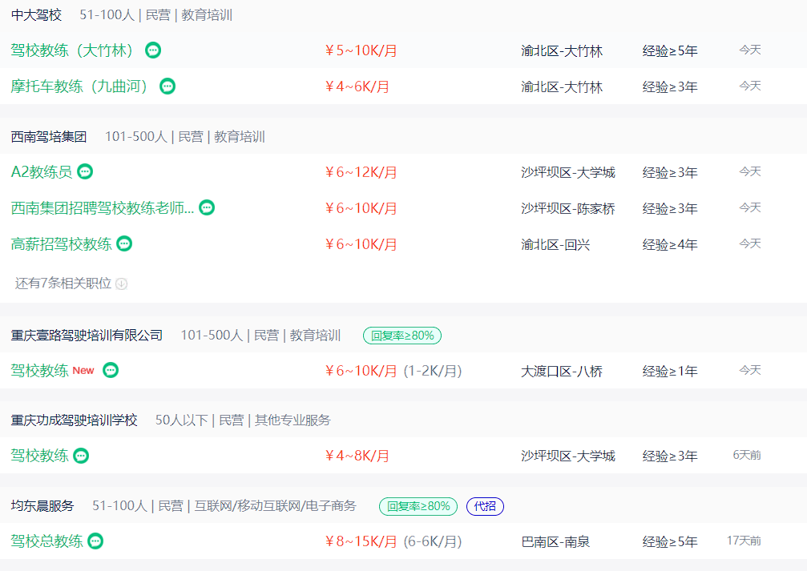Open company page 均东晨服务

42,505
